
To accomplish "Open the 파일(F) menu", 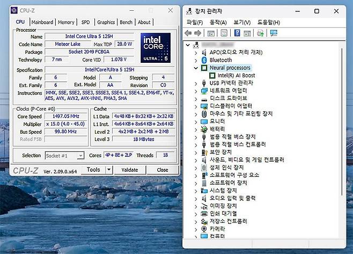I will pyautogui.click(x=195, y=23).
